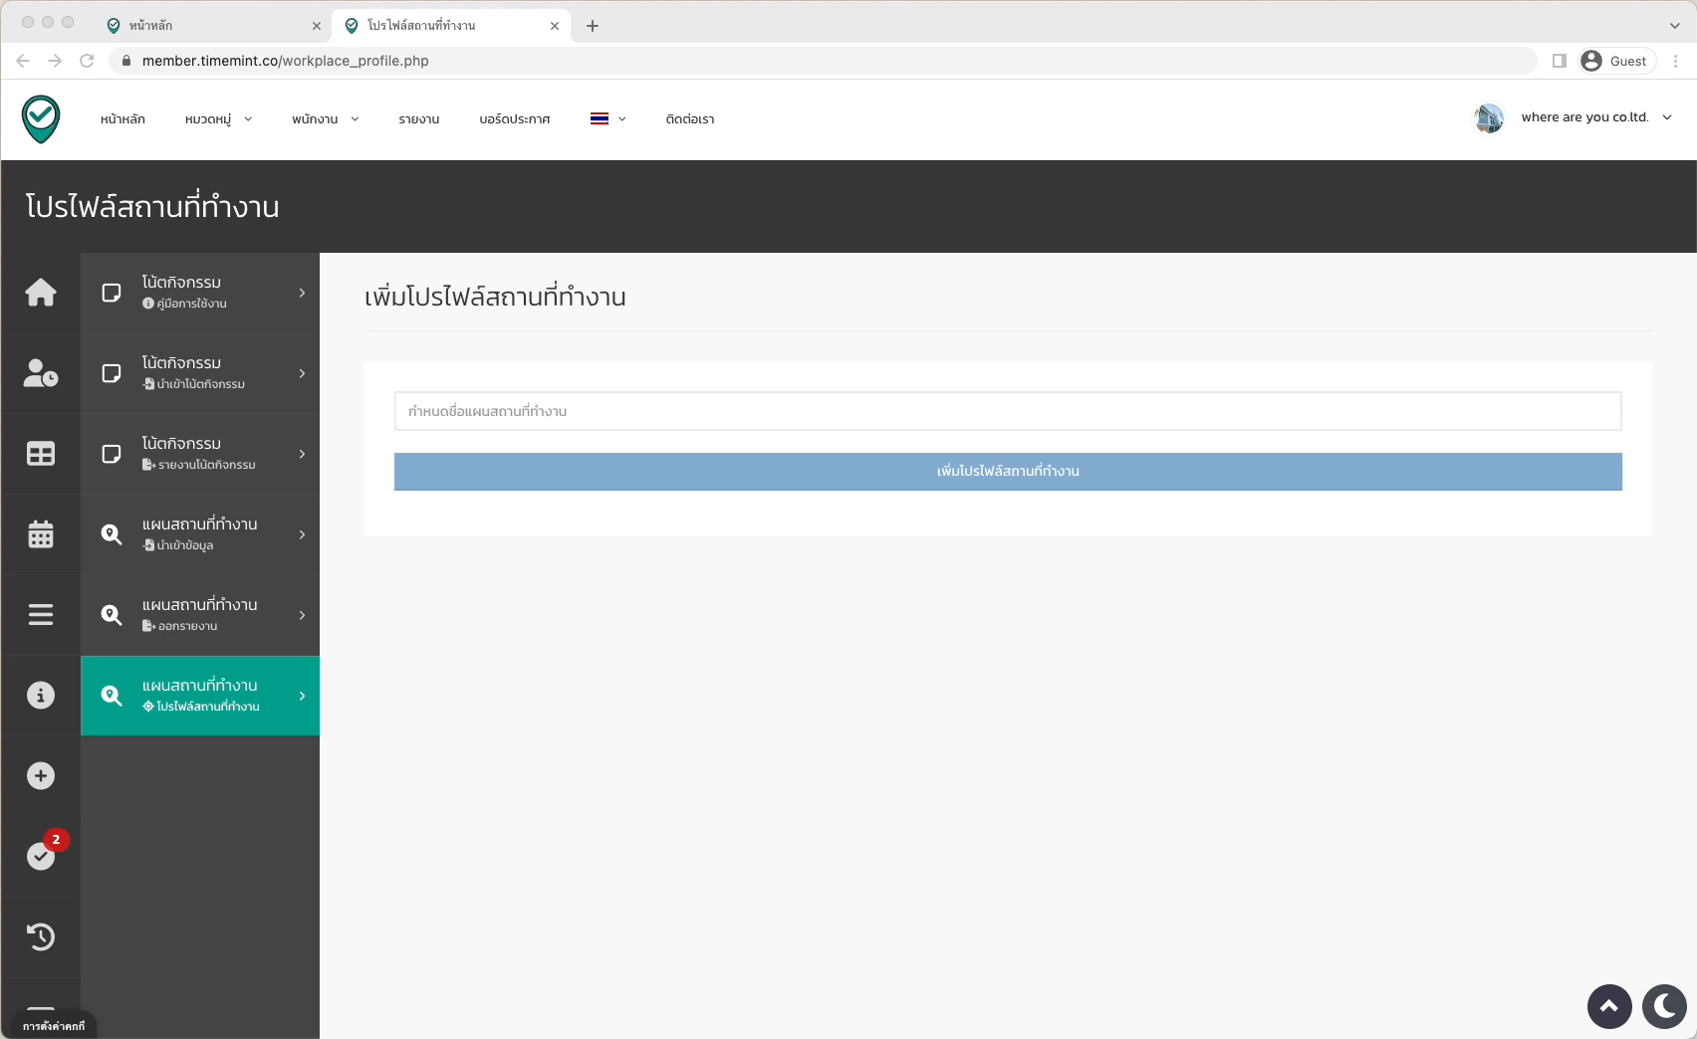Open the hamburger list icon in sidebar

pos(41,615)
